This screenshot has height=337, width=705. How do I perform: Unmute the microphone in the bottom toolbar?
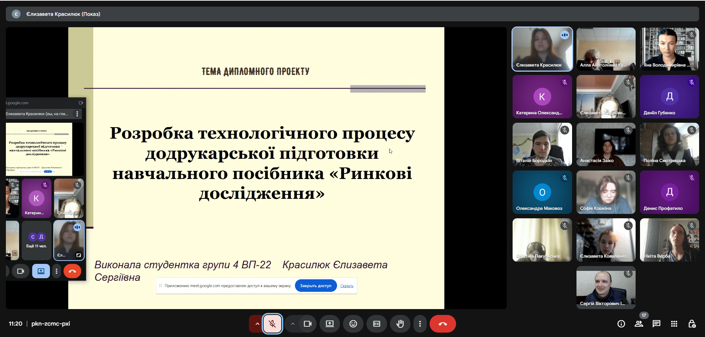(x=272, y=324)
